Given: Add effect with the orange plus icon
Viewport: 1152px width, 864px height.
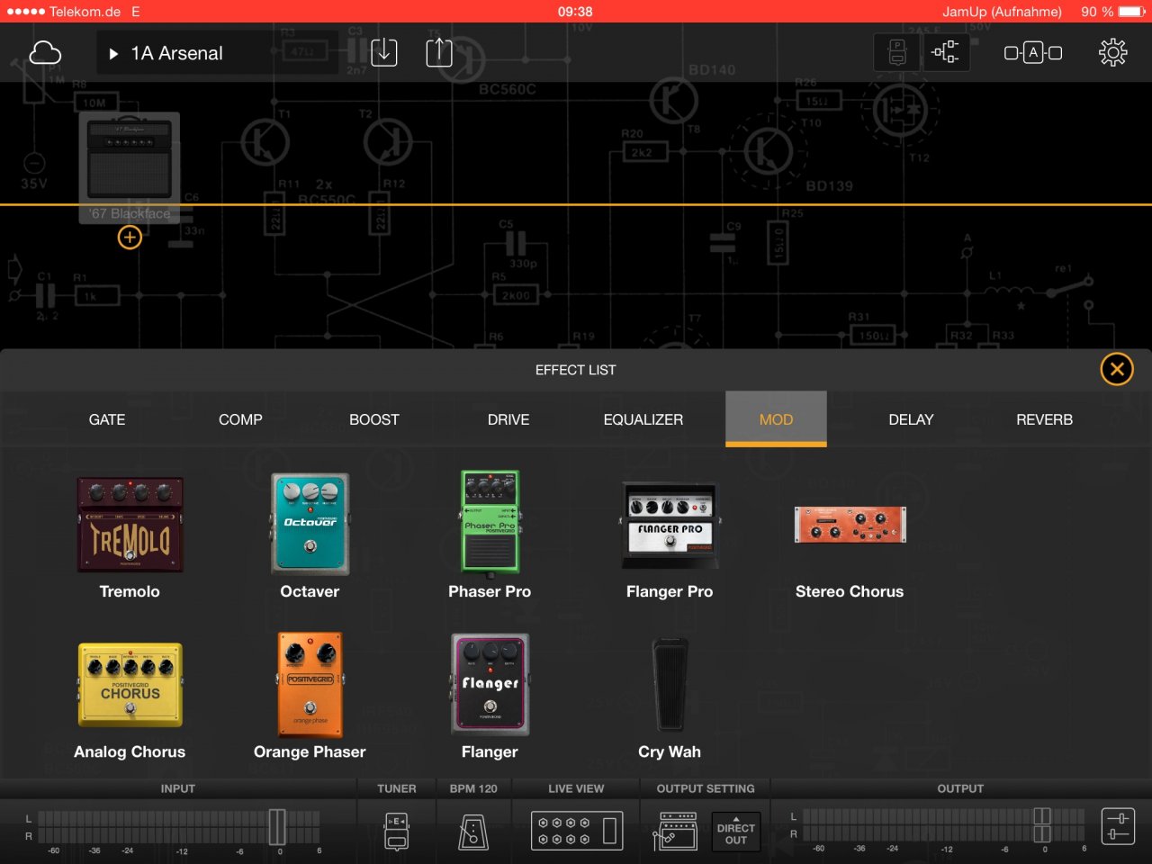Looking at the screenshot, I should [x=130, y=238].
